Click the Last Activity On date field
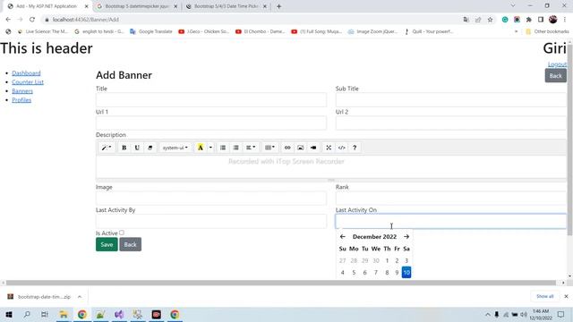The image size is (573, 322). click(x=451, y=221)
